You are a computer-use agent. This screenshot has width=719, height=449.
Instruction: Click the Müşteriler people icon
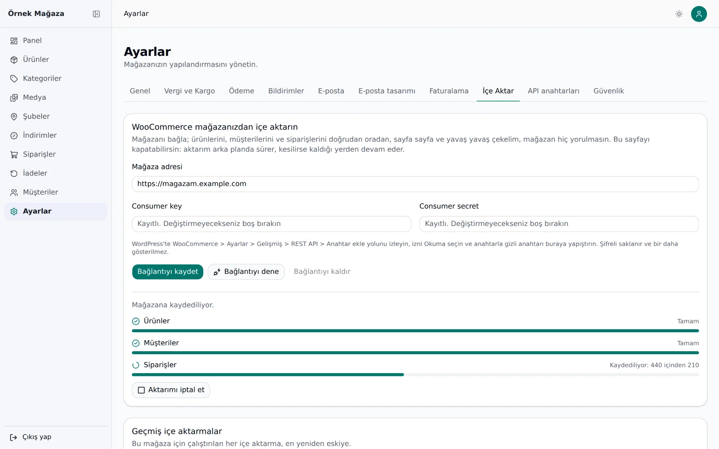14,192
